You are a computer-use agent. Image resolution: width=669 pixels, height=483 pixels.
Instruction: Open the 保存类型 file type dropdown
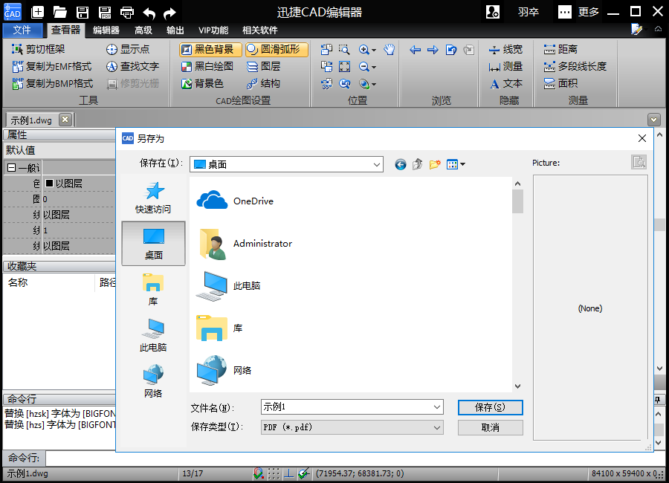[x=352, y=427]
